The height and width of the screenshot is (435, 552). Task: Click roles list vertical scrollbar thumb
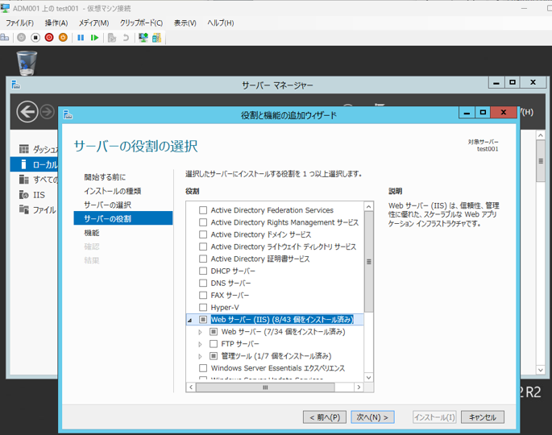368,262
